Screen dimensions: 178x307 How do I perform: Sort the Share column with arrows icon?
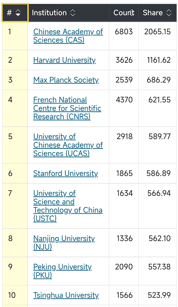click(169, 13)
